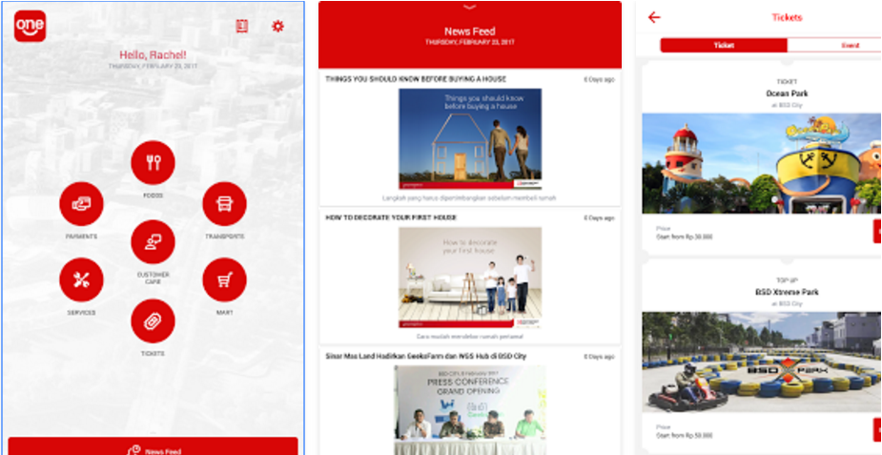Click the 'PAYMENTS' label
This screenshot has height=455, width=882.
tap(82, 237)
